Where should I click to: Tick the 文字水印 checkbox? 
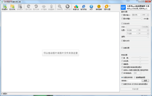[122, 23]
